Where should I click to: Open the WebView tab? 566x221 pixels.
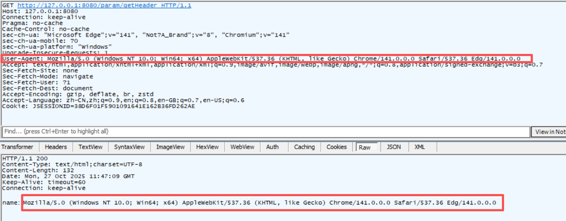click(242, 147)
